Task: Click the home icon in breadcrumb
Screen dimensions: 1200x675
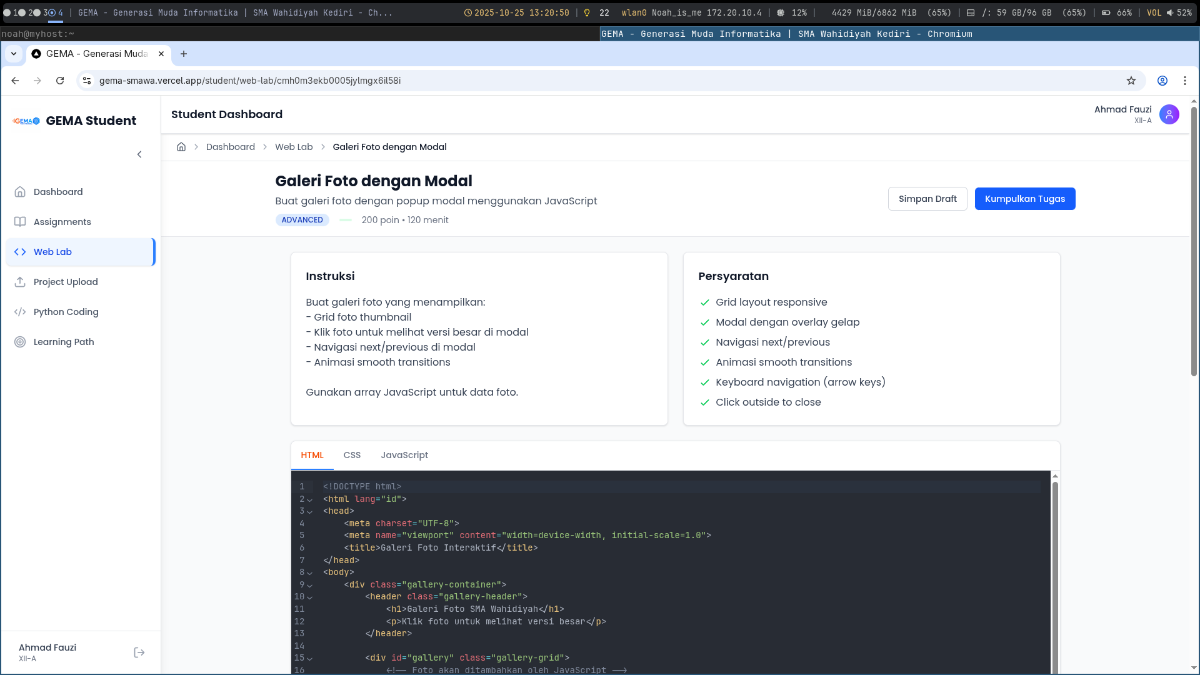Action: [x=181, y=147]
